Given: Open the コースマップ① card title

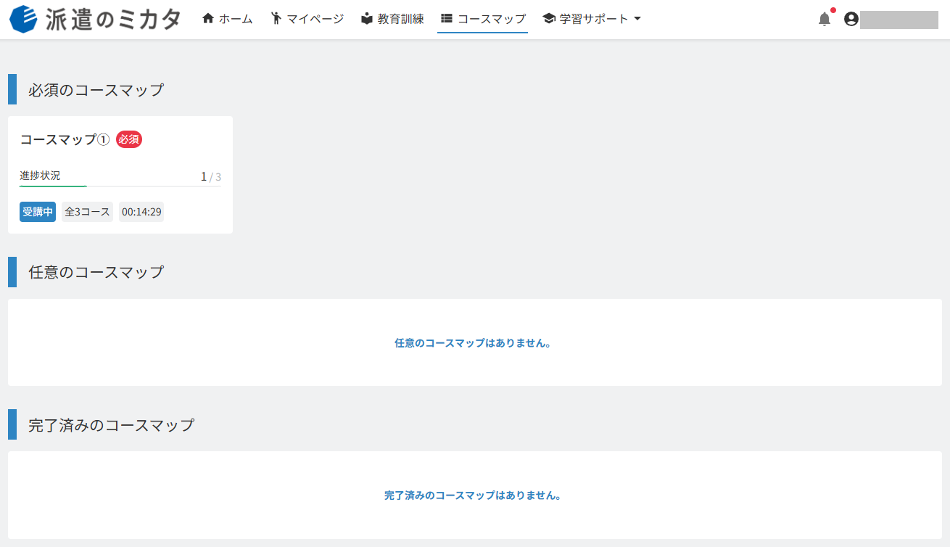Looking at the screenshot, I should click(x=65, y=139).
